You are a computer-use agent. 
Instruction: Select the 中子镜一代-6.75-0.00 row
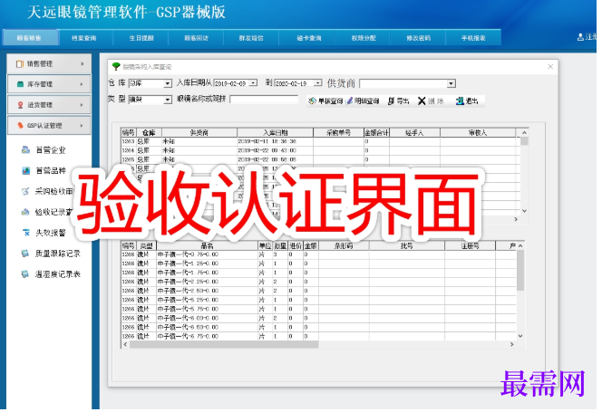(x=318, y=337)
